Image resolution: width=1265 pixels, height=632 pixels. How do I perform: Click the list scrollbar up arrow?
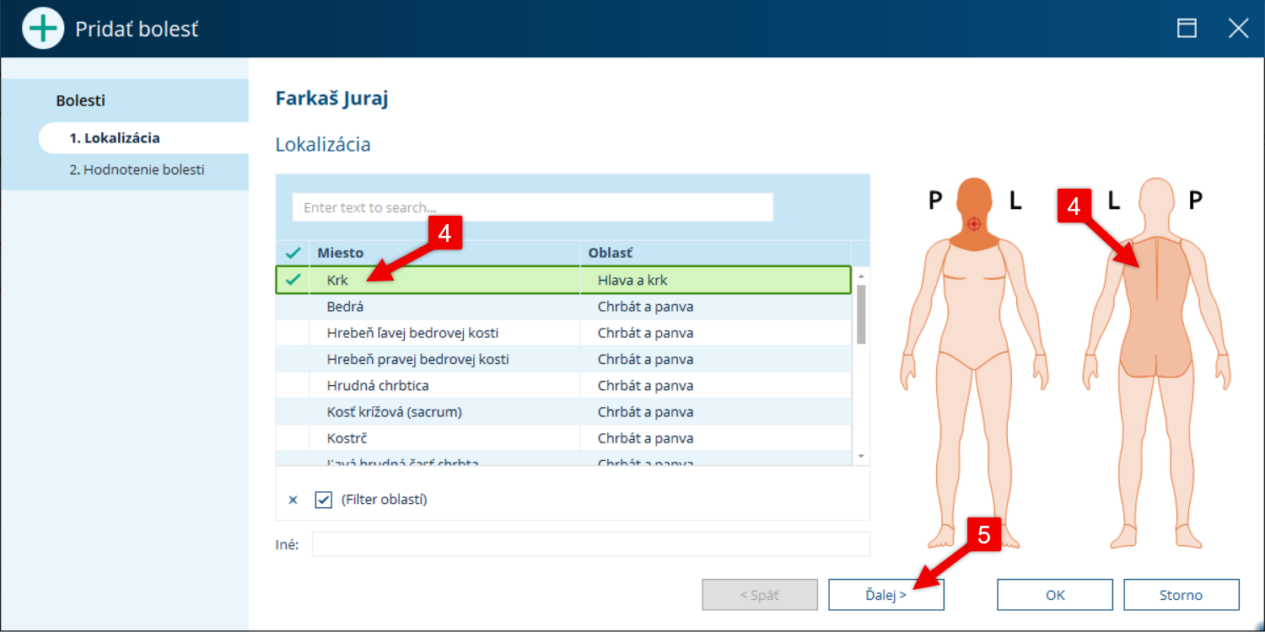point(861,276)
